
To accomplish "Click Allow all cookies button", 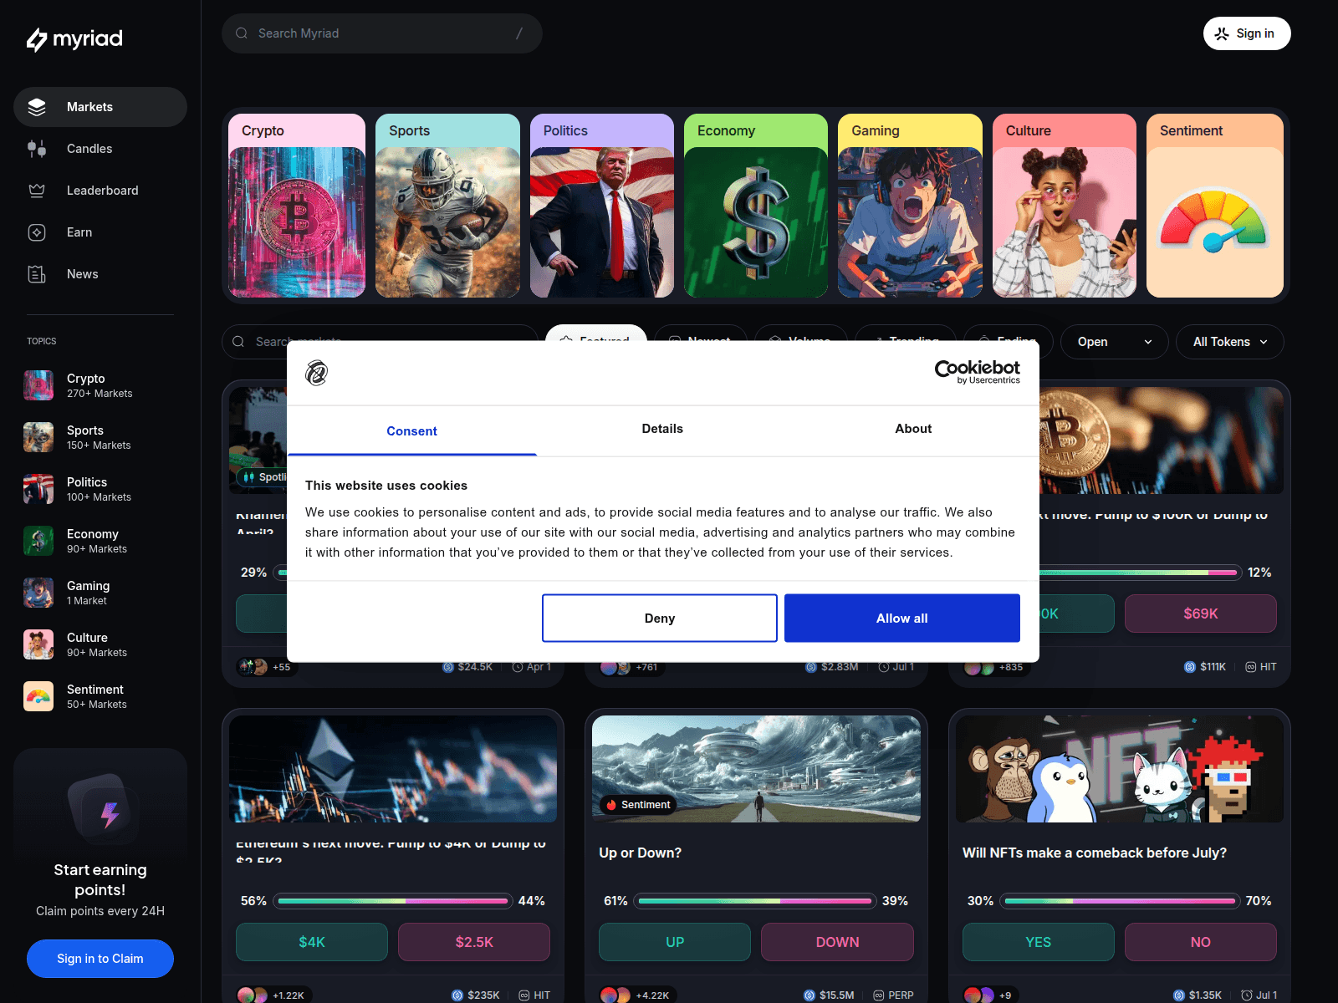I will coord(902,619).
